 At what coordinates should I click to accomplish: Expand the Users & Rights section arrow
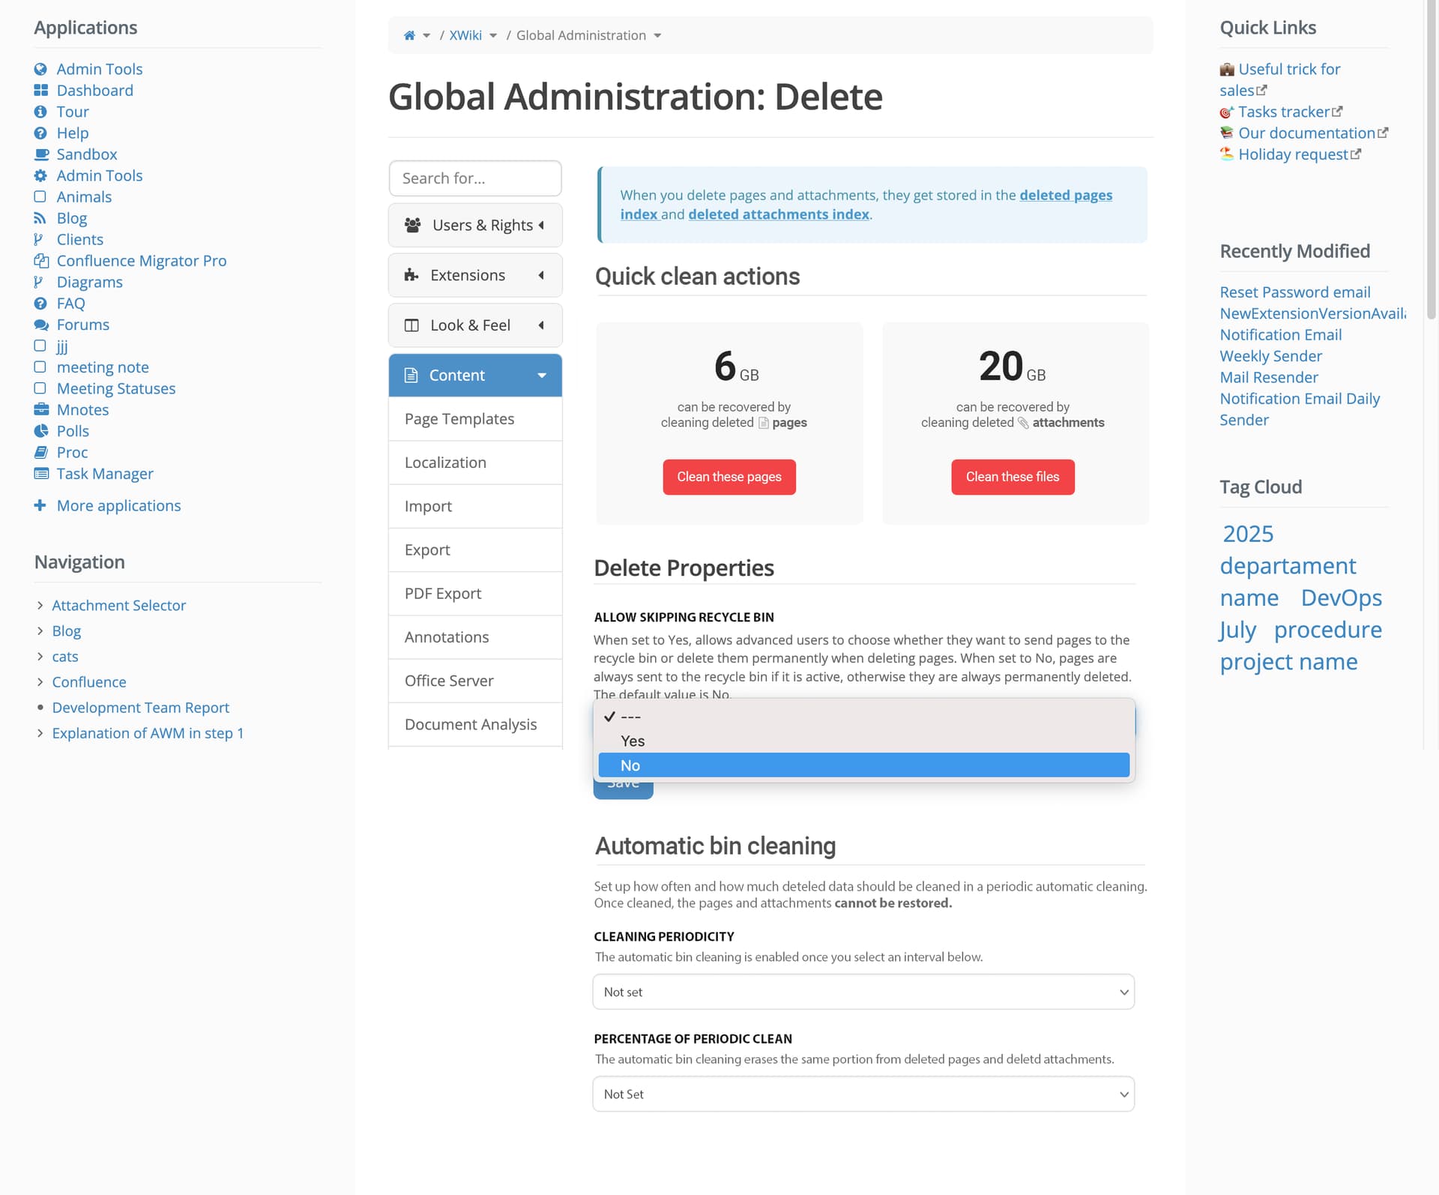[x=541, y=225]
